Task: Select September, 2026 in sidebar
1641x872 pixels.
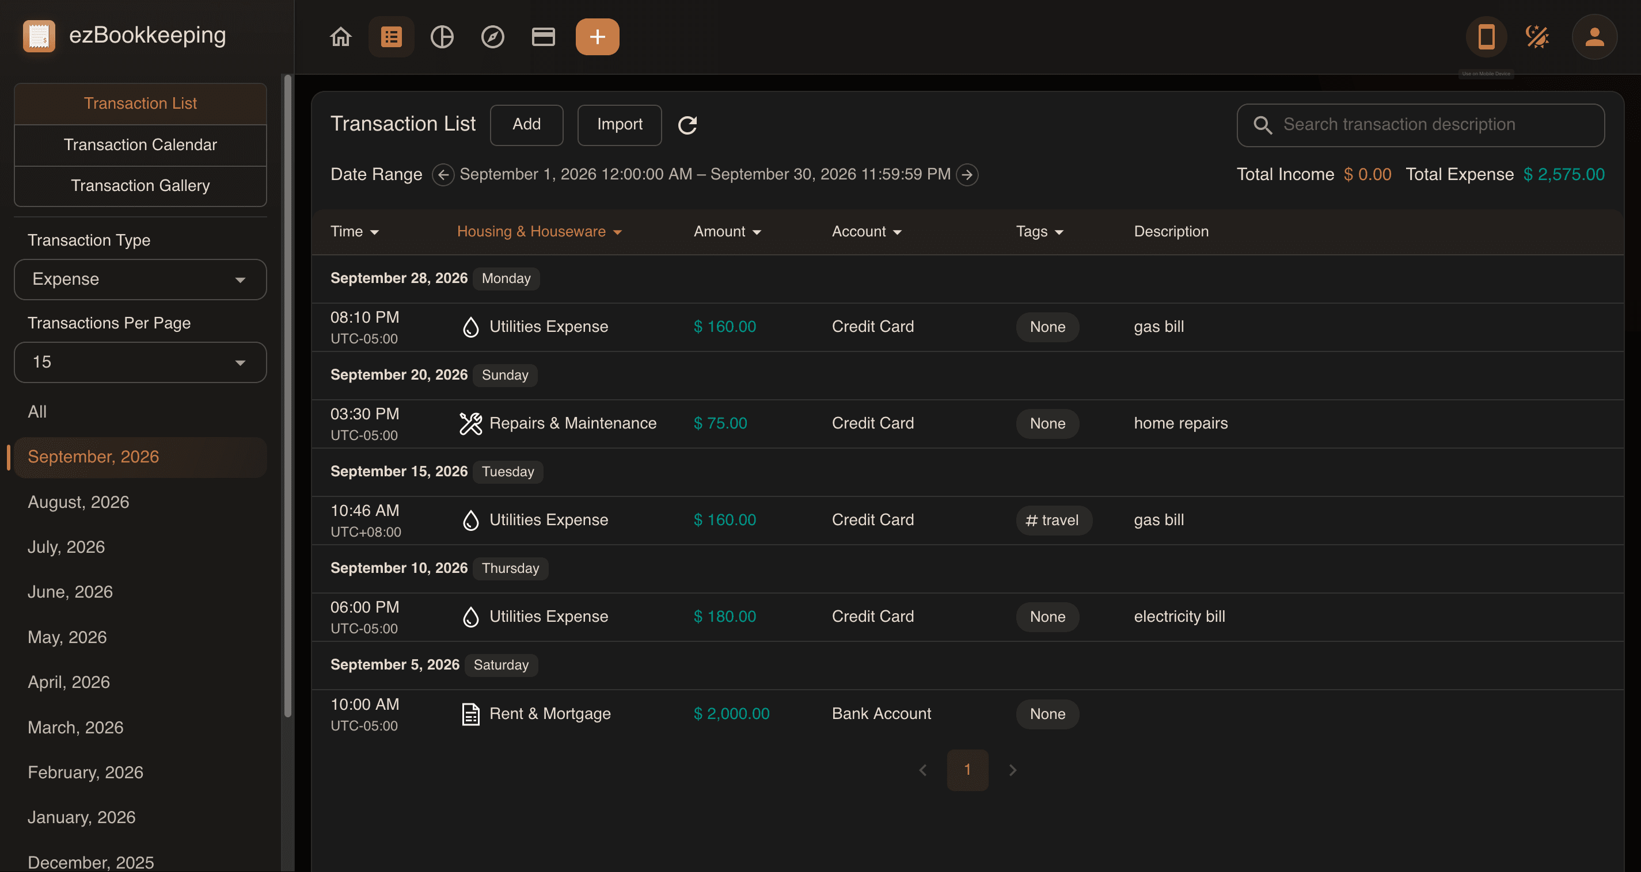Action: [140, 457]
